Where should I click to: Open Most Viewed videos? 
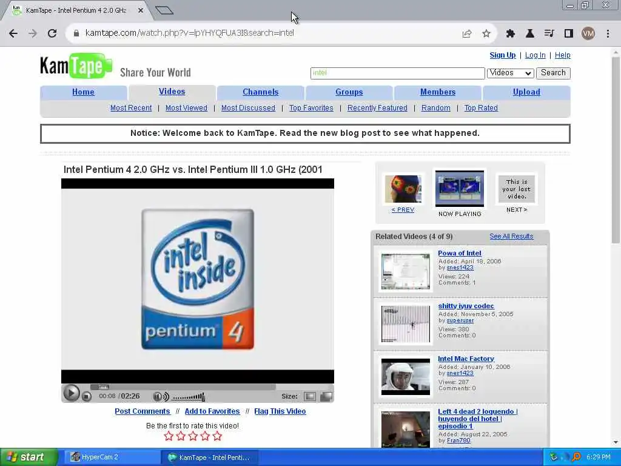pyautogui.click(x=186, y=108)
